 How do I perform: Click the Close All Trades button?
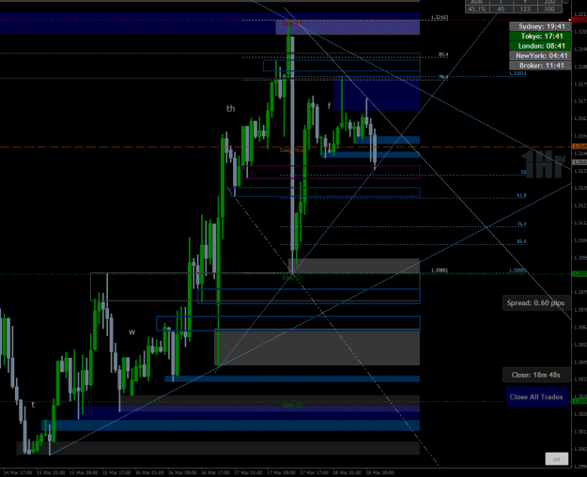click(x=536, y=397)
